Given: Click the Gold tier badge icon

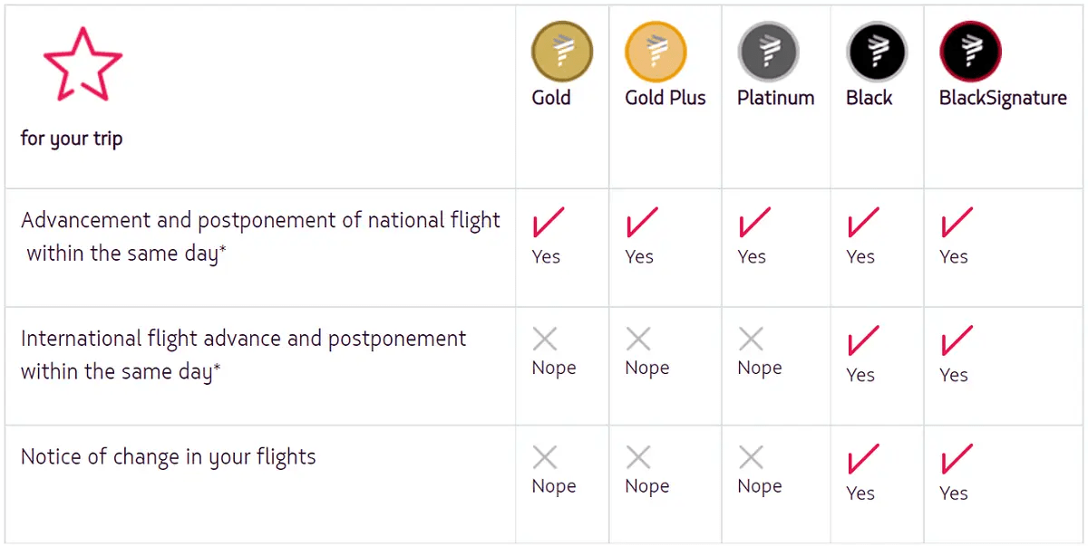Looking at the screenshot, I should coord(561,52).
